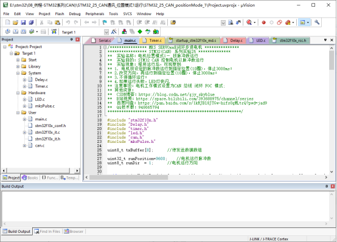Open the Debug menu

click(75, 14)
